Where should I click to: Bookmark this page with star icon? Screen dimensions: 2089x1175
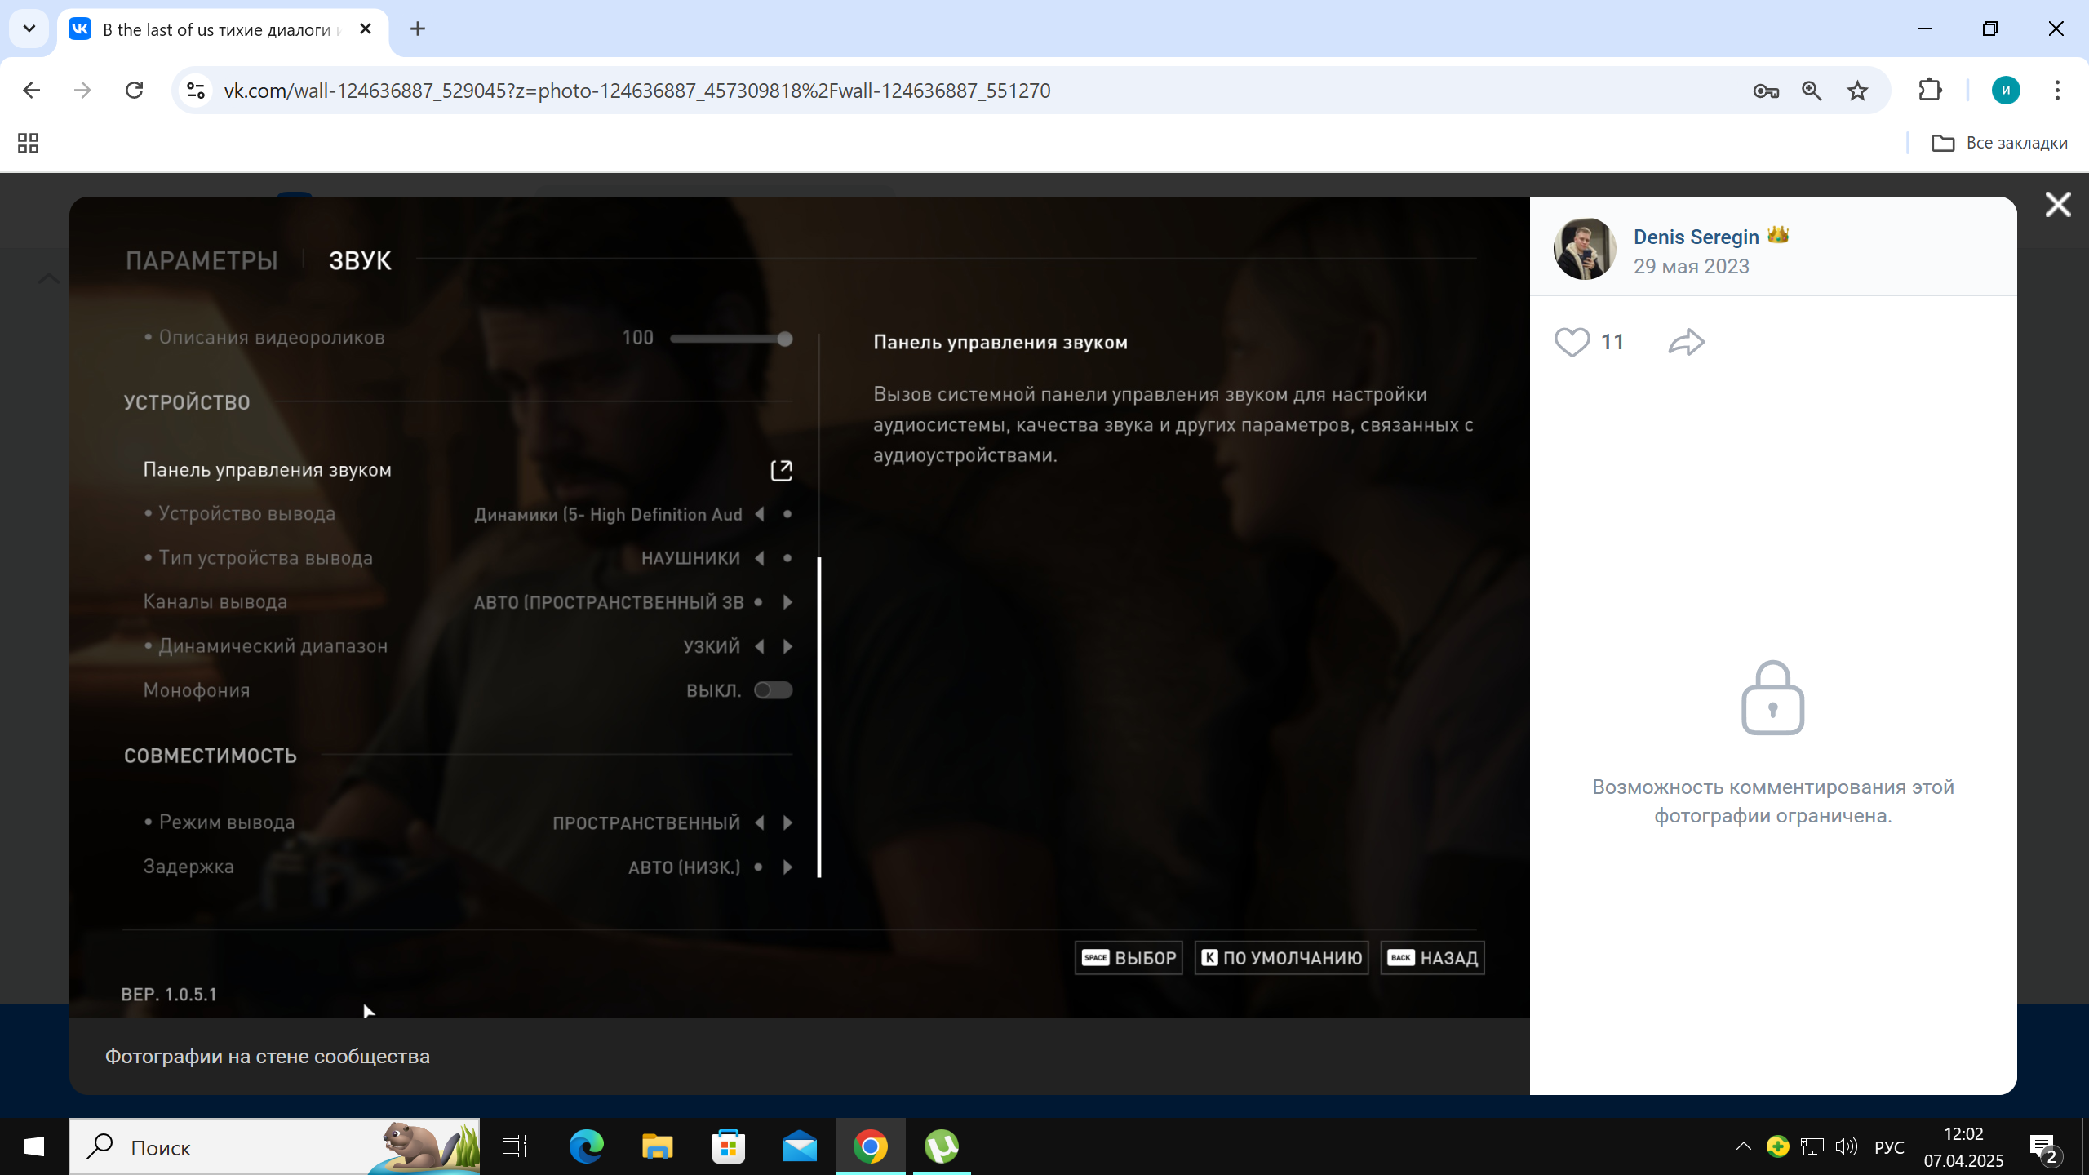pyautogui.click(x=1857, y=91)
